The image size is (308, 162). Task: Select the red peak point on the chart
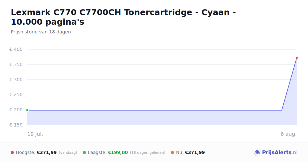(x=297, y=58)
